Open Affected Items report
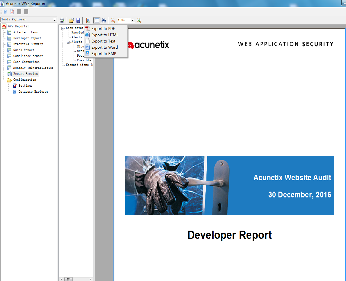The width and height of the screenshot is (346, 281). pyautogui.click(x=25, y=32)
